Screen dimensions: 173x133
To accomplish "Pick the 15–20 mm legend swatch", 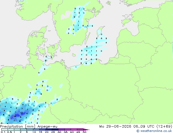I will pos(43,129).
